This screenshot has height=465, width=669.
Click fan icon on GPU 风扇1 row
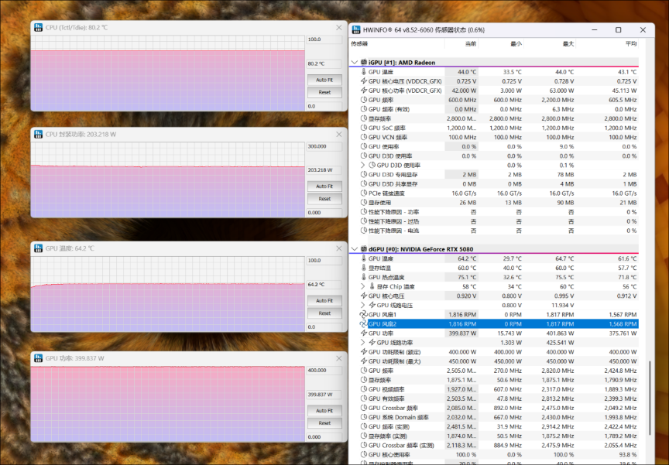point(364,315)
